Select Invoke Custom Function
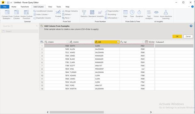195x114 pixels. click(26, 14)
